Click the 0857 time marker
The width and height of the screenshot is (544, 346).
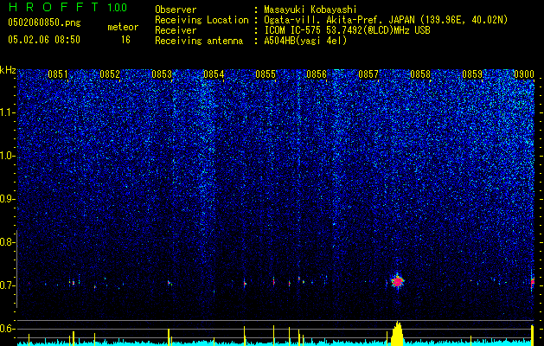(x=368, y=74)
